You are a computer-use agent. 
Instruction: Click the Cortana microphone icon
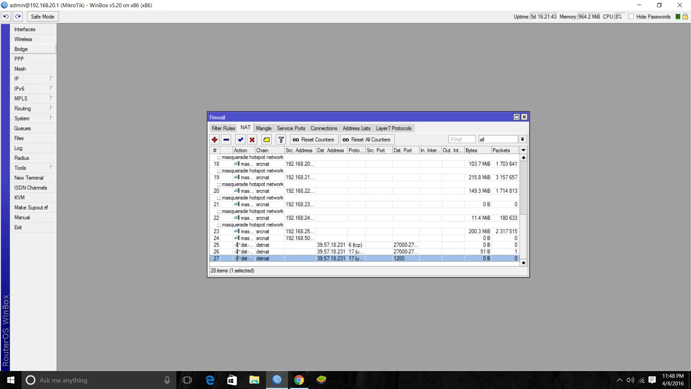[x=167, y=380]
